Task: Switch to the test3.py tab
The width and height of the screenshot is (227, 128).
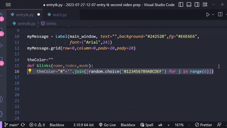Action: [x=60, y=15]
